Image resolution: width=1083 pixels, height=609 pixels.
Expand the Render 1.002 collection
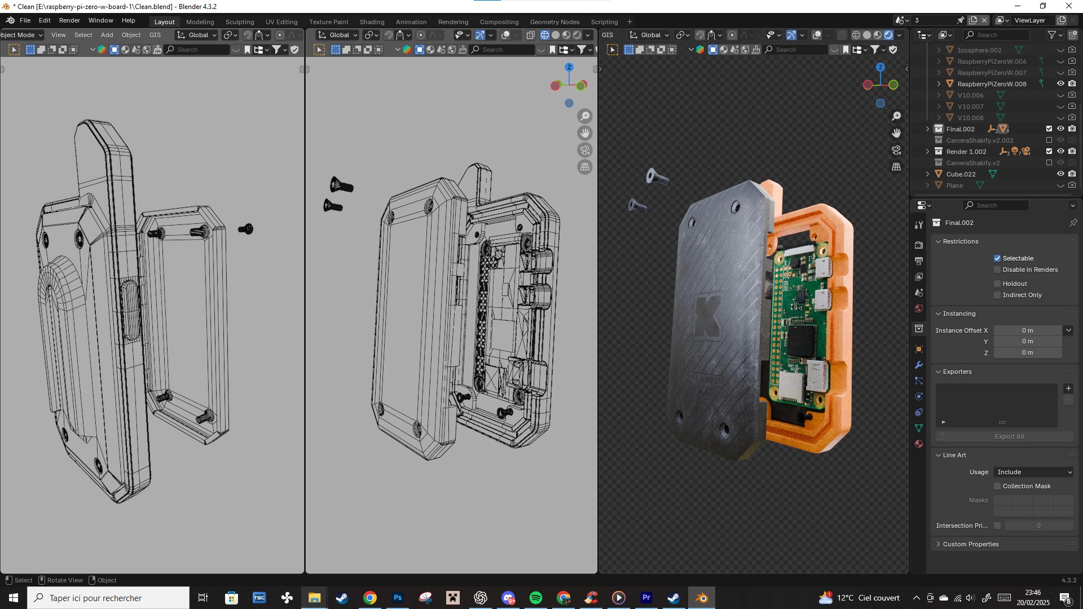[x=927, y=152]
